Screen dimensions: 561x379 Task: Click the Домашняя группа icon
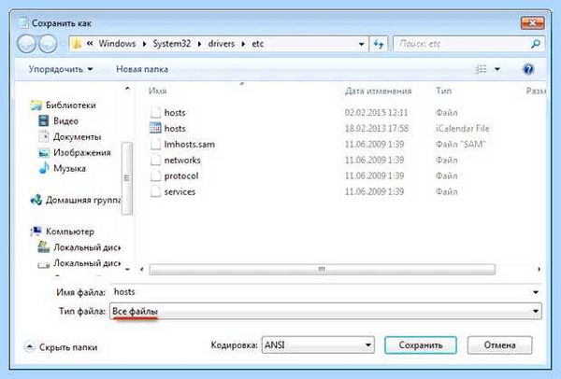click(36, 200)
